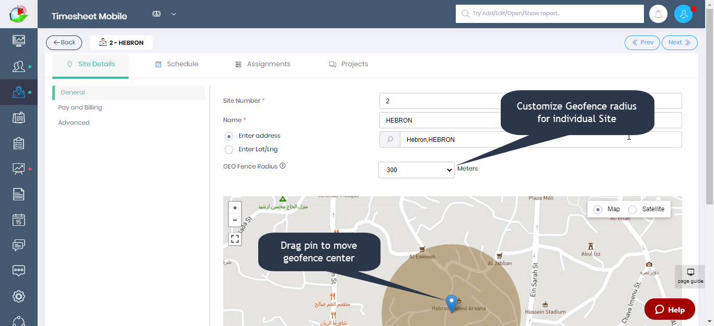Click the global search field
714x326 pixels.
(550, 14)
